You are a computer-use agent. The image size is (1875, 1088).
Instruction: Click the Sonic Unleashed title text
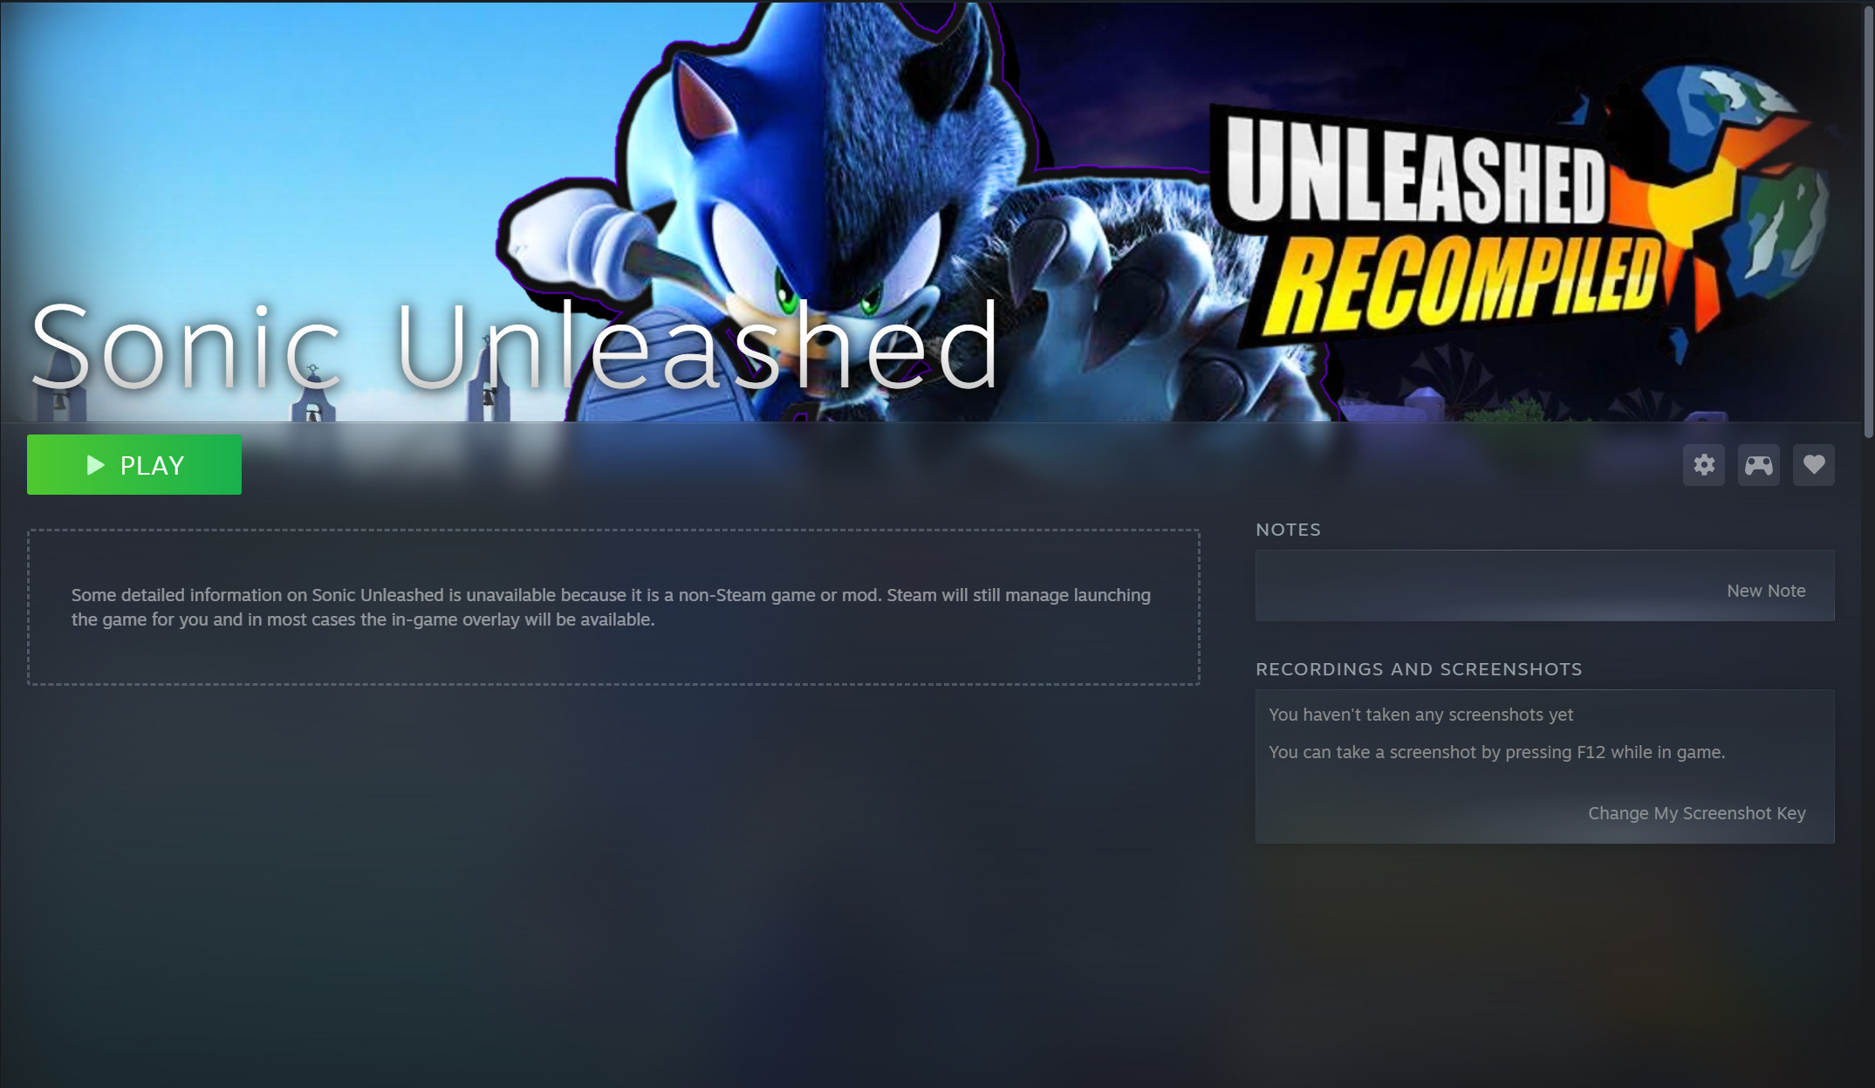(515, 345)
